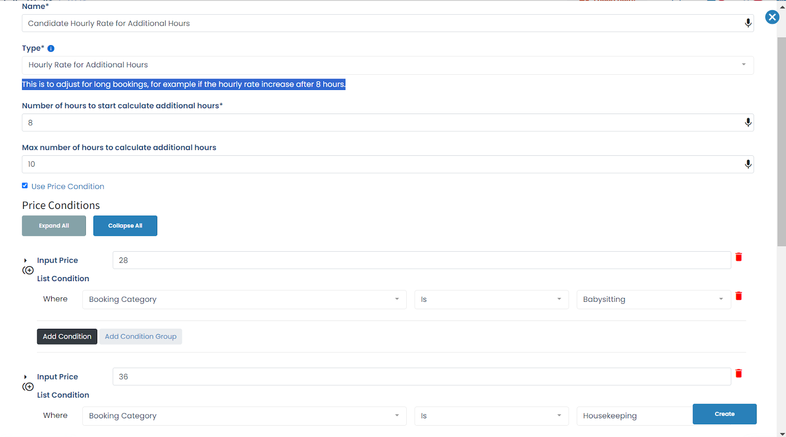This screenshot has height=437, width=786.
Task: Open Booking Category dropdown for Babysitting row
Action: 244,299
